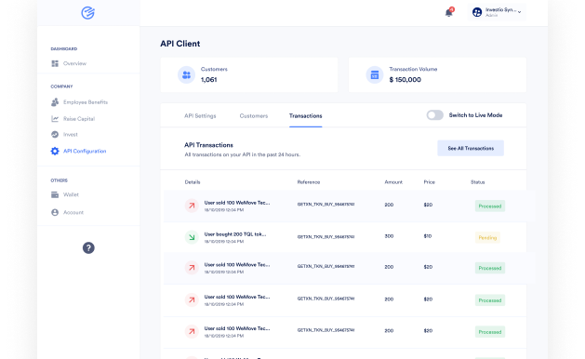Click the Processed badge in the third row
585x359 pixels.
click(x=490, y=268)
